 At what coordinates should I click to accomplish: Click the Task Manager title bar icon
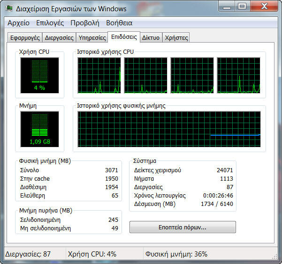pyautogui.click(x=9, y=8)
